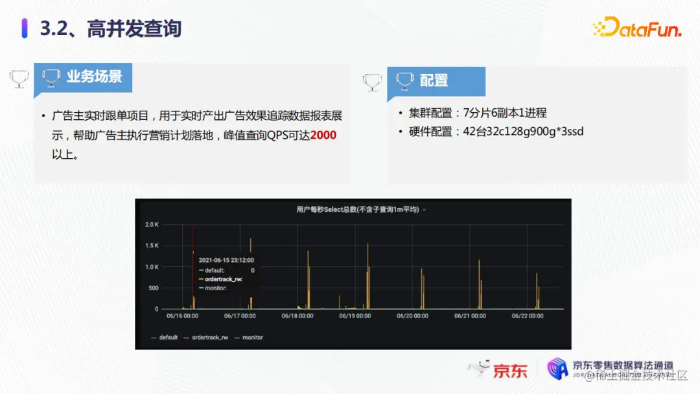Click the 2.0 K y-axis label
700x394 pixels.
click(152, 224)
